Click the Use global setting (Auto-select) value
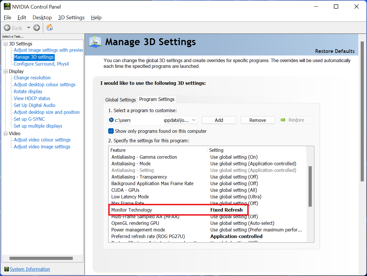Screen dimensions: 367x276 coord(242,223)
